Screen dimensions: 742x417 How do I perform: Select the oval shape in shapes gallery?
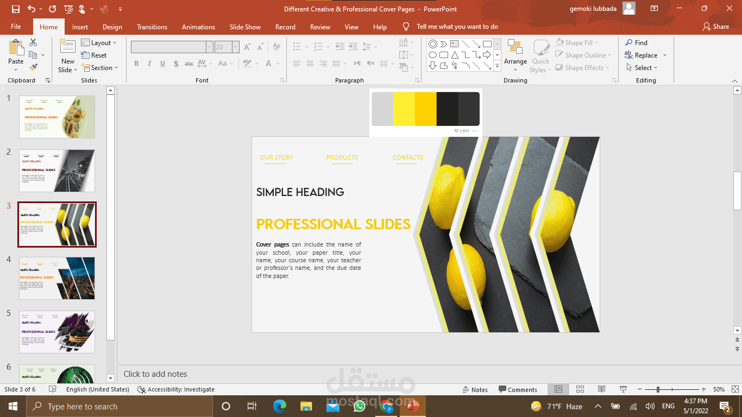pyautogui.click(x=432, y=55)
